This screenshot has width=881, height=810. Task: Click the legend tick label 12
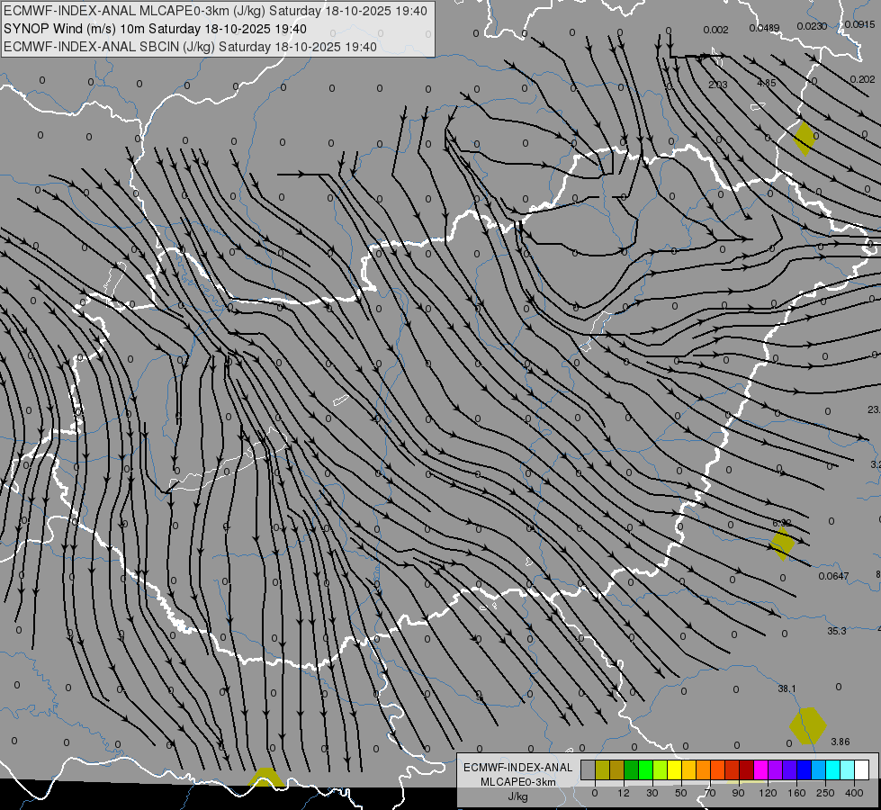pyautogui.click(x=623, y=793)
